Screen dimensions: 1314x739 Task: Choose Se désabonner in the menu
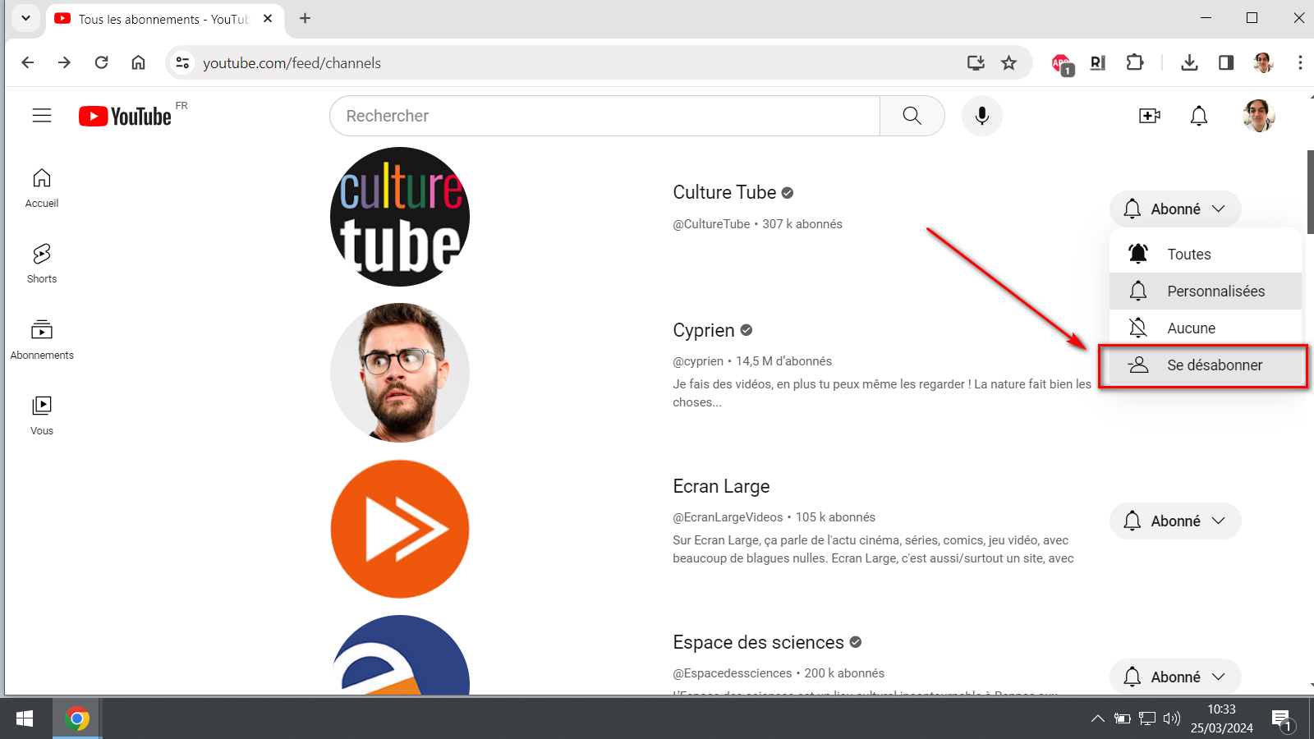point(1206,365)
